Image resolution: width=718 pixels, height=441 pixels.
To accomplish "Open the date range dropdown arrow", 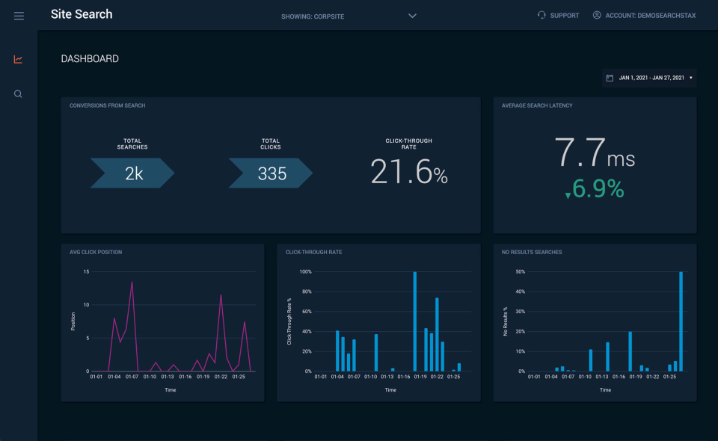I will [692, 78].
